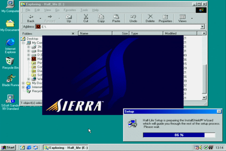Click the volume speaker tray icon
This screenshot has height=151, width=226.
pyautogui.click(x=201, y=148)
